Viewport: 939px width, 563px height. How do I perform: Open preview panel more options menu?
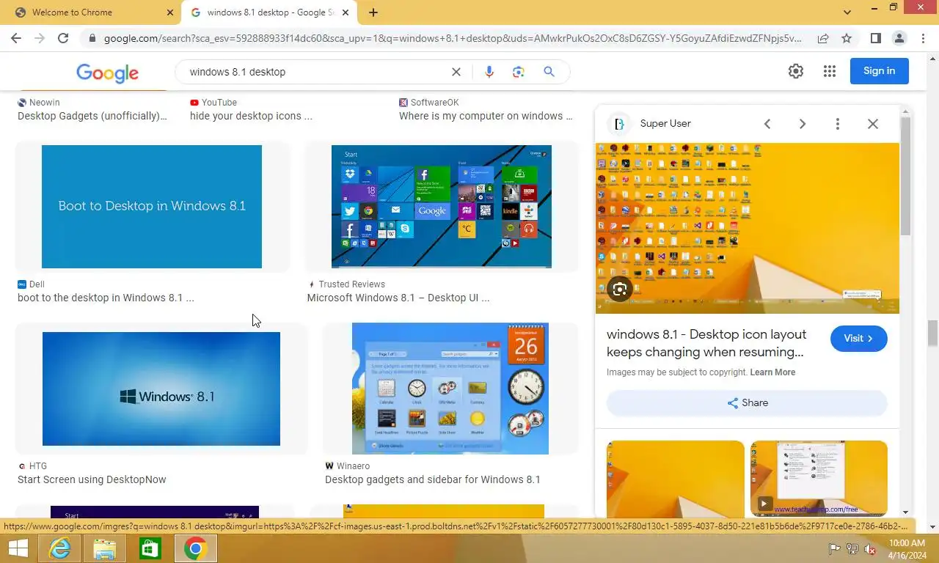pyautogui.click(x=838, y=124)
